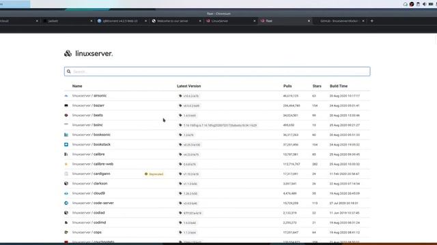
Task: Open the linuxserver / airsonic link
Action: 89,96
